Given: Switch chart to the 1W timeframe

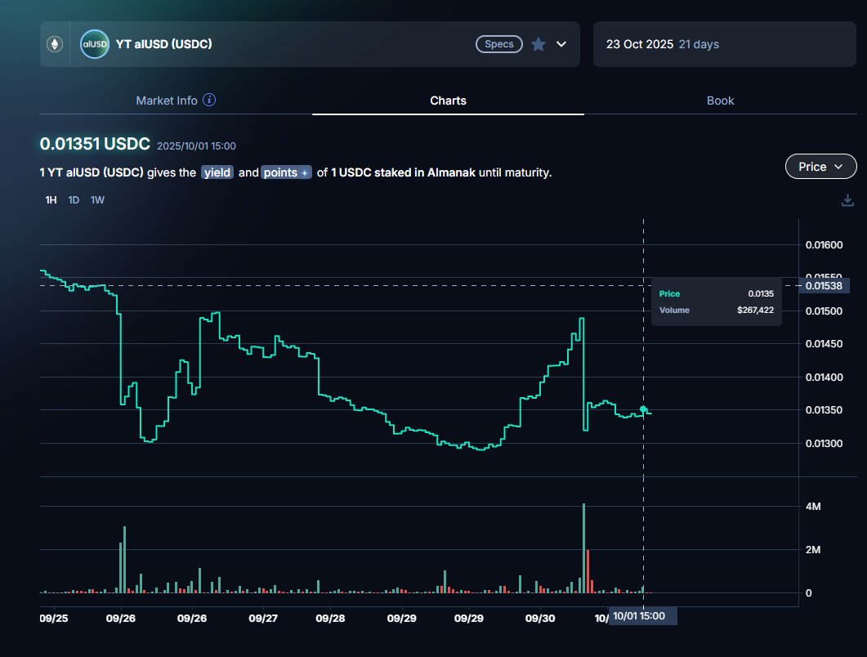Looking at the screenshot, I should coord(97,200).
